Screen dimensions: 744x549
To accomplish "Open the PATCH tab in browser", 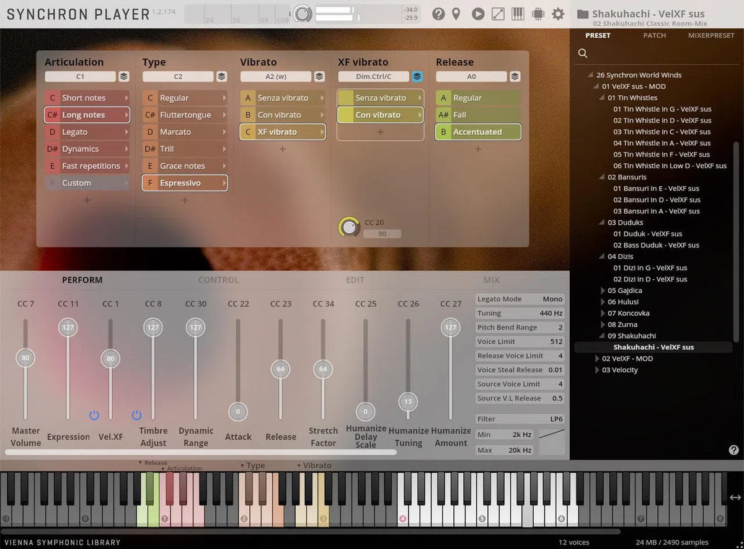I will pos(654,35).
